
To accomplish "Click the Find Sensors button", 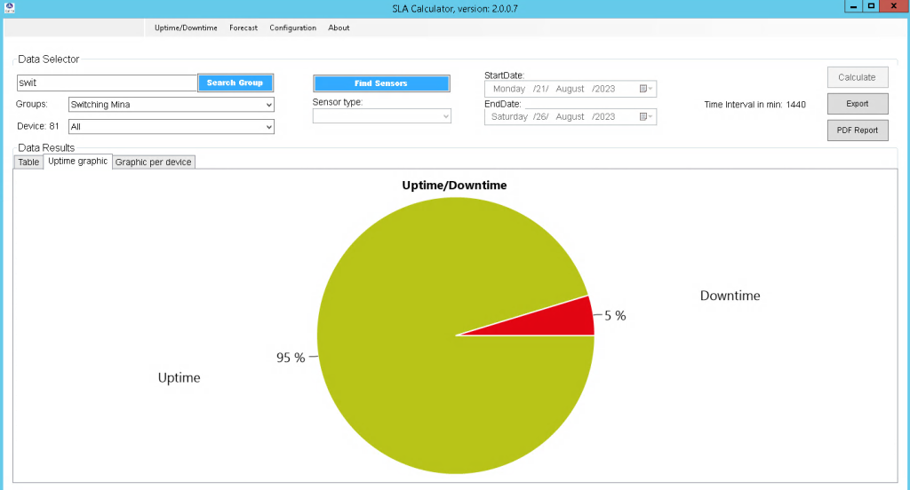I will [x=381, y=83].
